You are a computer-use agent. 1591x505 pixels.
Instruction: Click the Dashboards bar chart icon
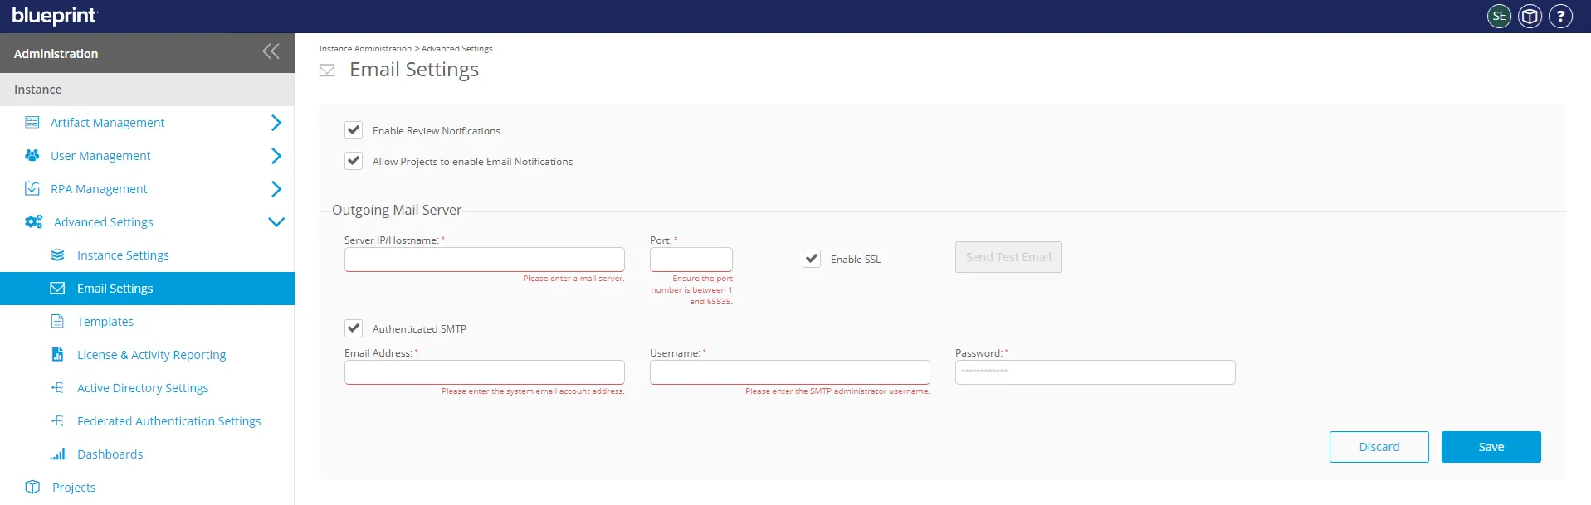point(57,454)
